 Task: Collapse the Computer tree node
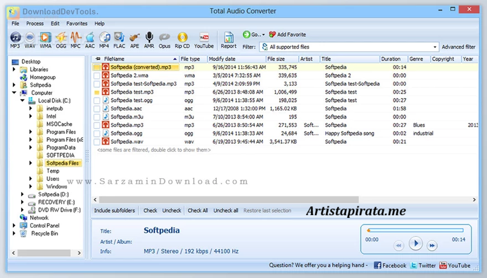[14, 93]
